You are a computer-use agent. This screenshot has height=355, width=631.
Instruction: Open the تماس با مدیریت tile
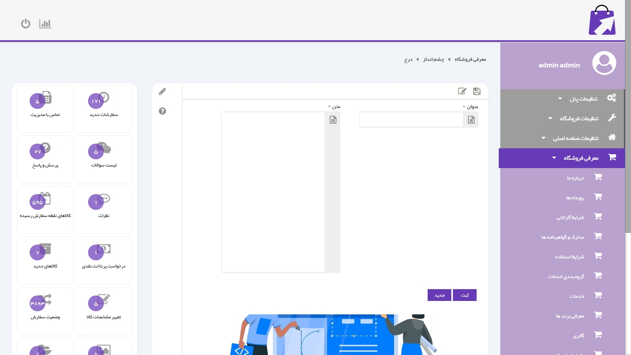[x=45, y=108]
